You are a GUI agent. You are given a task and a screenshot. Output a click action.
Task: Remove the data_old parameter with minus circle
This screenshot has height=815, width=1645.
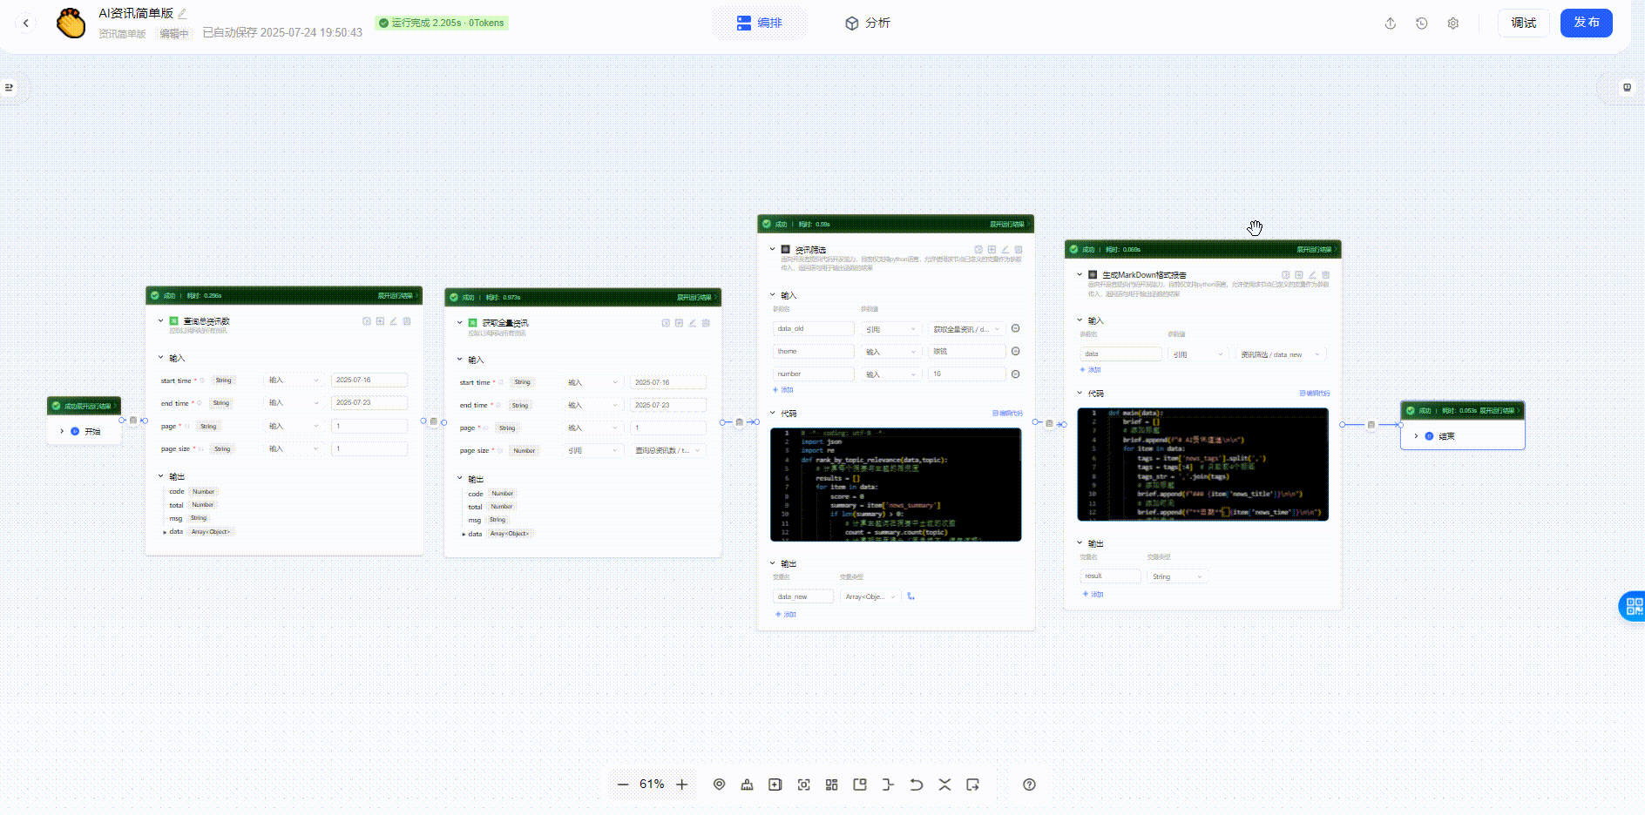1015,329
